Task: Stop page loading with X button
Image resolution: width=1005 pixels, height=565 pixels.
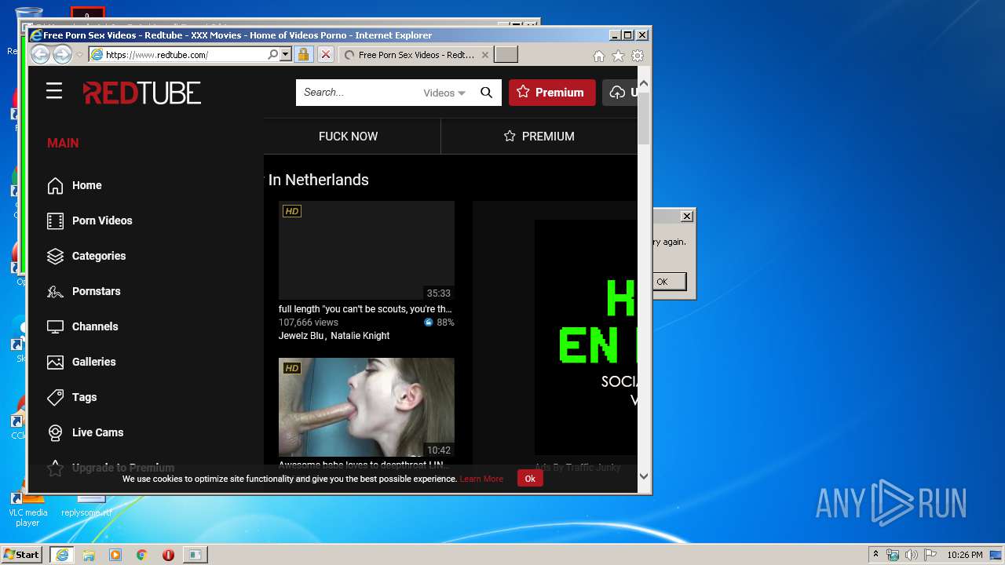Action: tap(325, 55)
